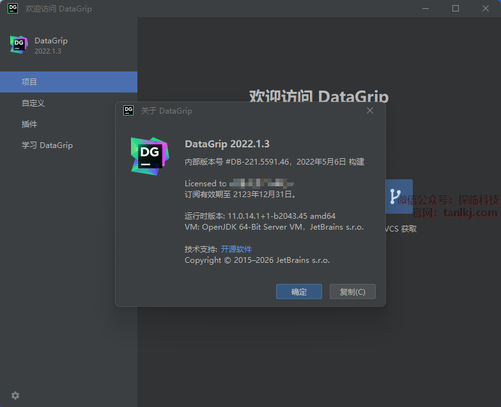Close the DataGrip welcome window
Viewport: 501px width, 407px height.
(486, 9)
